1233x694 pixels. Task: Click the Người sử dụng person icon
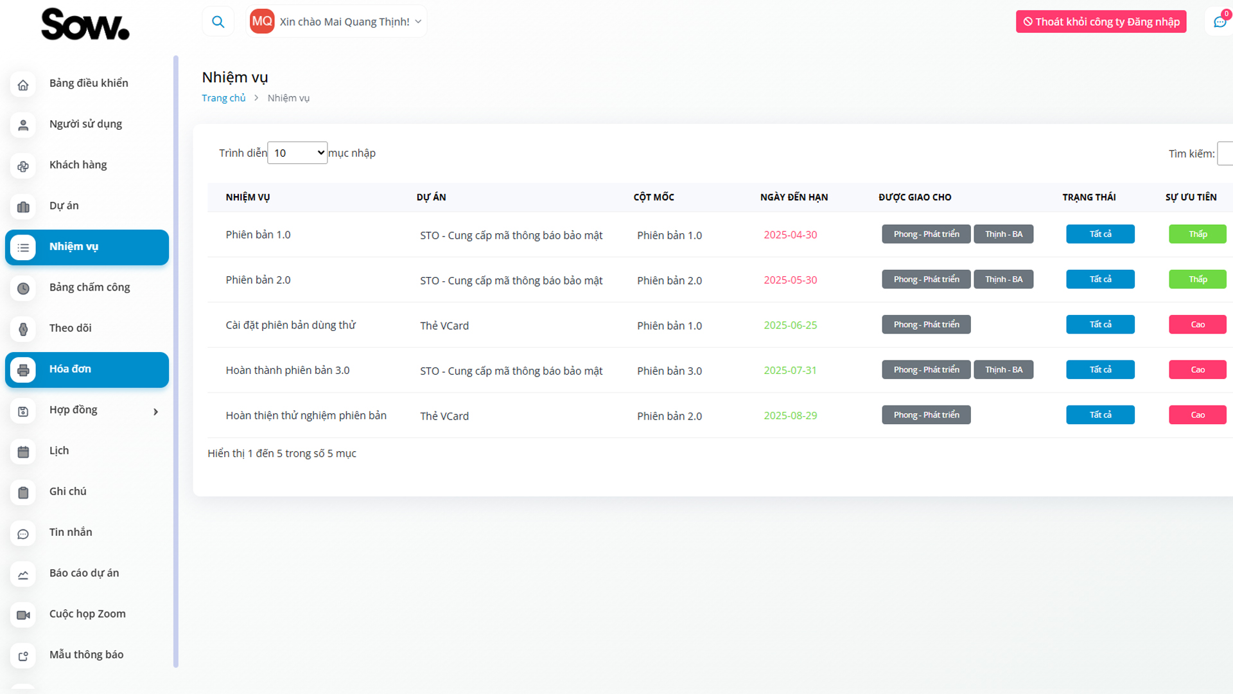23,125
